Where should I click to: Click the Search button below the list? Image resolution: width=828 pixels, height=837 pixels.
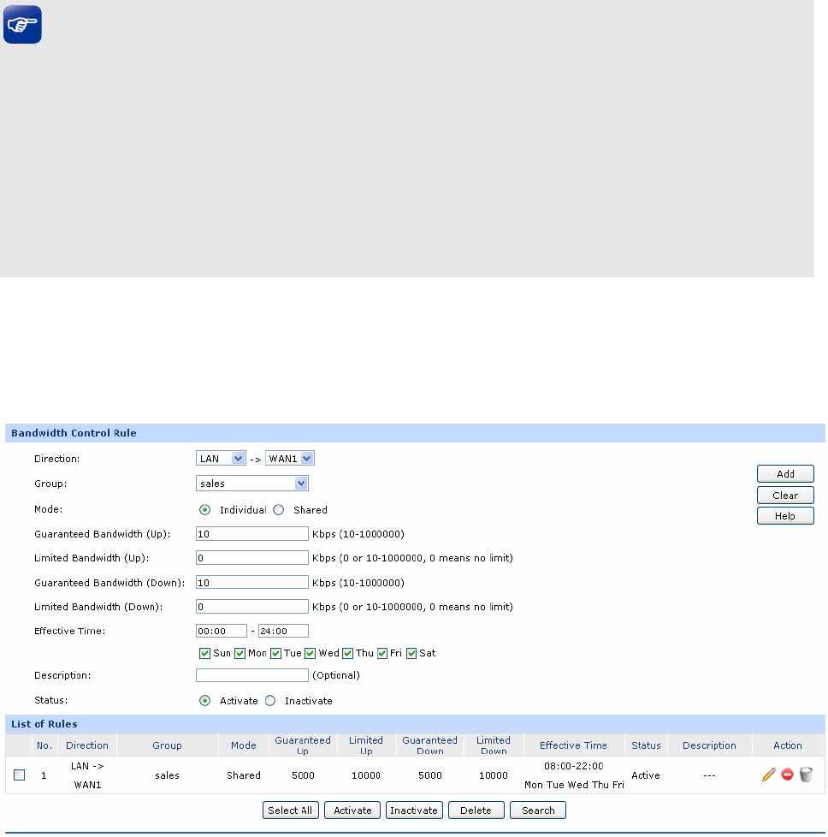[x=537, y=810]
